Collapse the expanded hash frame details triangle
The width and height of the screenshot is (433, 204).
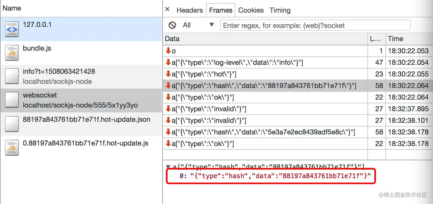[x=168, y=166]
